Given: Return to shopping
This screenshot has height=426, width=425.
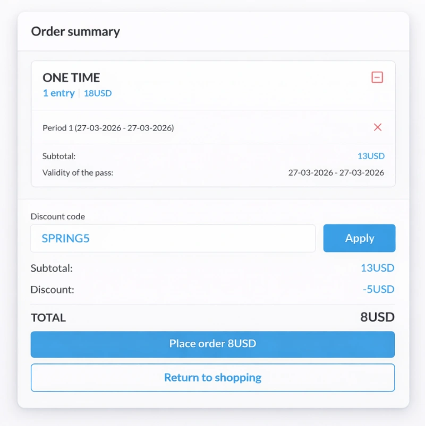Looking at the screenshot, I should 212,378.
